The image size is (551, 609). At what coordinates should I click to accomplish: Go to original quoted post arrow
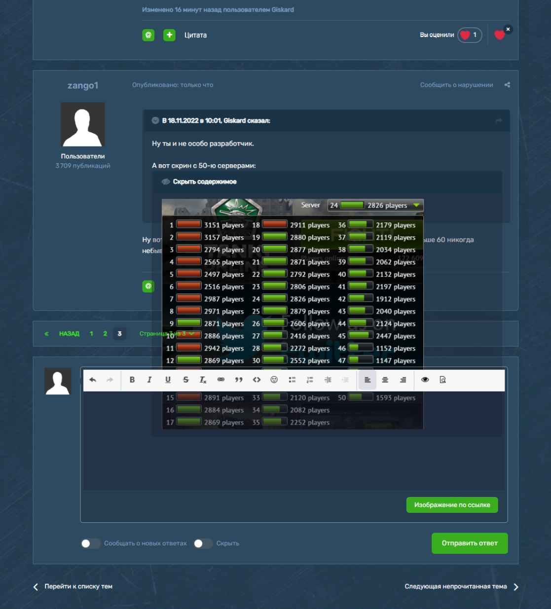tap(499, 120)
